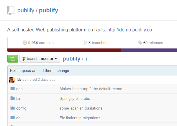Click the branches fork icon
177x126 pixels.
(x=86, y=43)
